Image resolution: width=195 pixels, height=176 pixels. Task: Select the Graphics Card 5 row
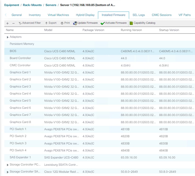(x=100, y=101)
